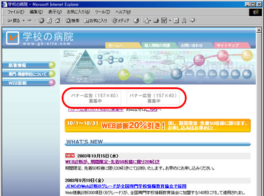Screen dimensions: 264x196
Task: Open the メディア media pane
Action: point(121,21)
